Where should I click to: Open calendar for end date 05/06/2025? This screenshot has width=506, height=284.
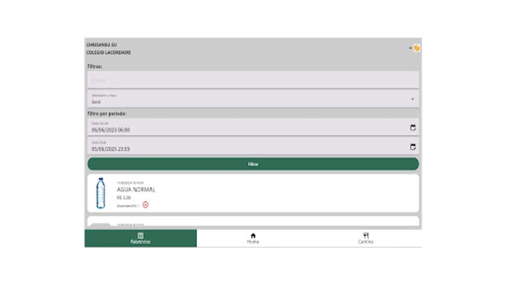(x=413, y=147)
